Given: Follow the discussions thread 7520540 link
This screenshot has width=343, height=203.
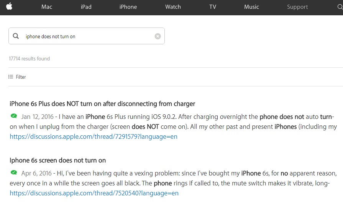Looking at the screenshot, I should click(x=94, y=193).
